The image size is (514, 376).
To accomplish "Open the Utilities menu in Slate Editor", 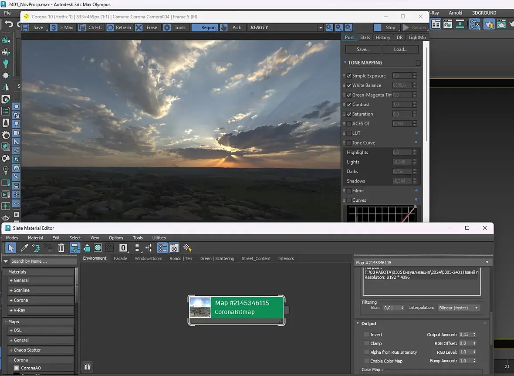I will coord(159,238).
